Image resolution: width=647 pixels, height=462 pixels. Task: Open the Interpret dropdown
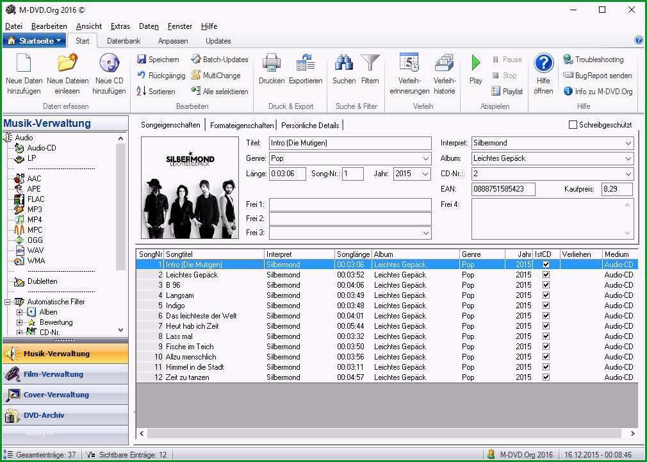[x=628, y=144]
